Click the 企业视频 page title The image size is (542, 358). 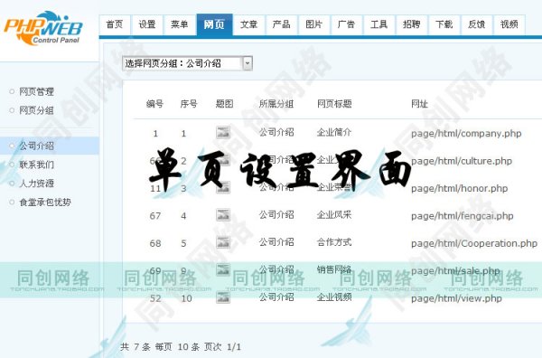tap(334, 297)
